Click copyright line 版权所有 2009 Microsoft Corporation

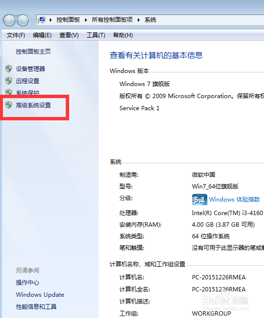[191, 96]
